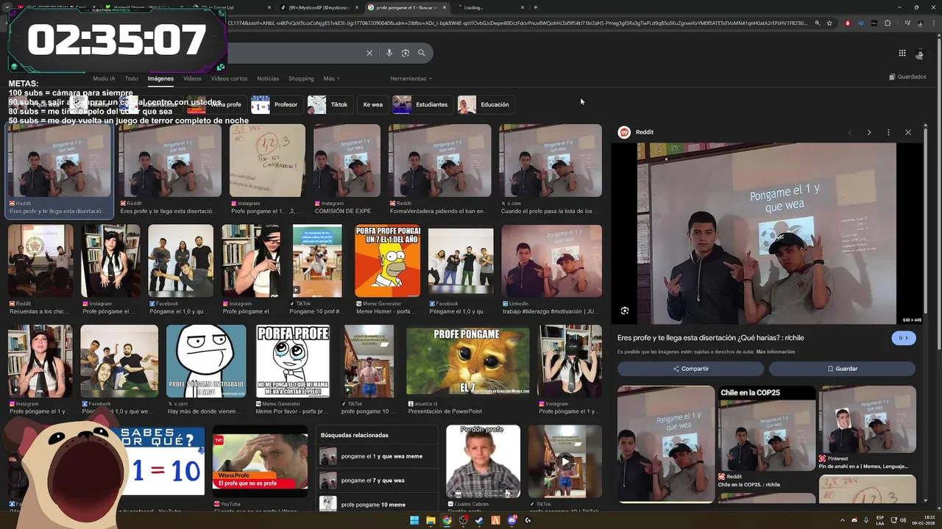Open the browser extensions puzzle icon
942x529 pixels.
888,24
